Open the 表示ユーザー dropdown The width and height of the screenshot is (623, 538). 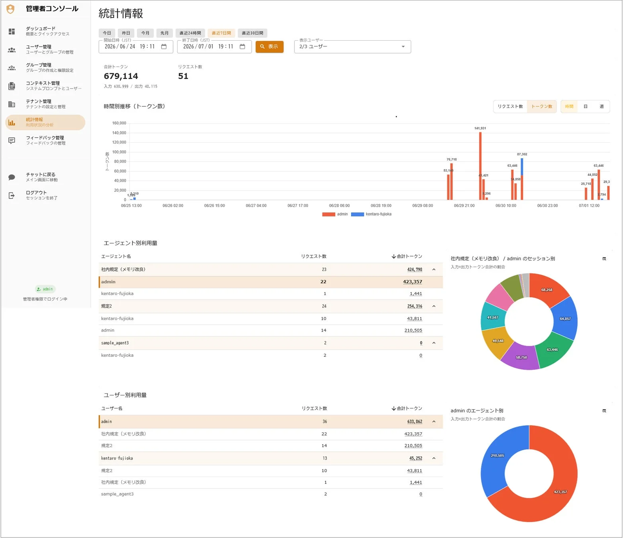pos(352,47)
